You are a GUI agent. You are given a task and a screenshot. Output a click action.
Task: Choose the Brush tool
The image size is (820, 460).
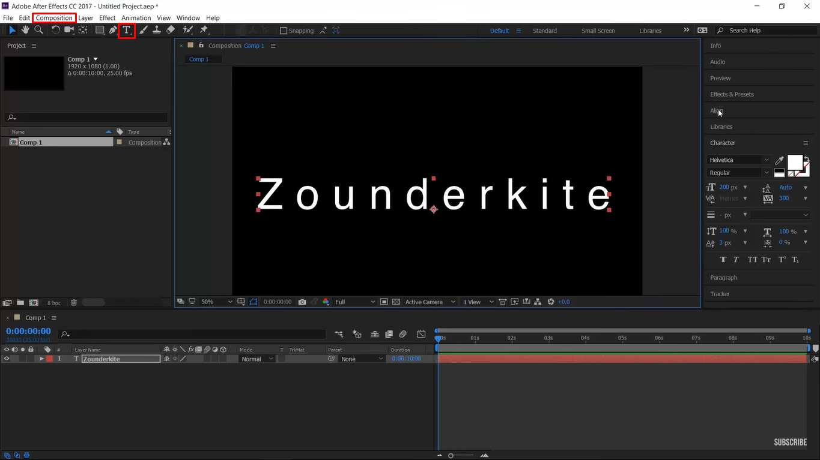(x=142, y=29)
